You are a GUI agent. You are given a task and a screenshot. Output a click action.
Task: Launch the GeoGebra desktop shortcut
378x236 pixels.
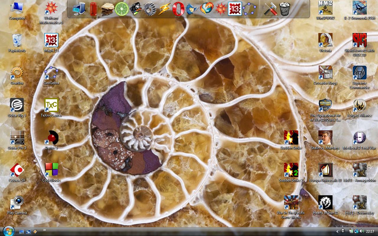[51, 76]
